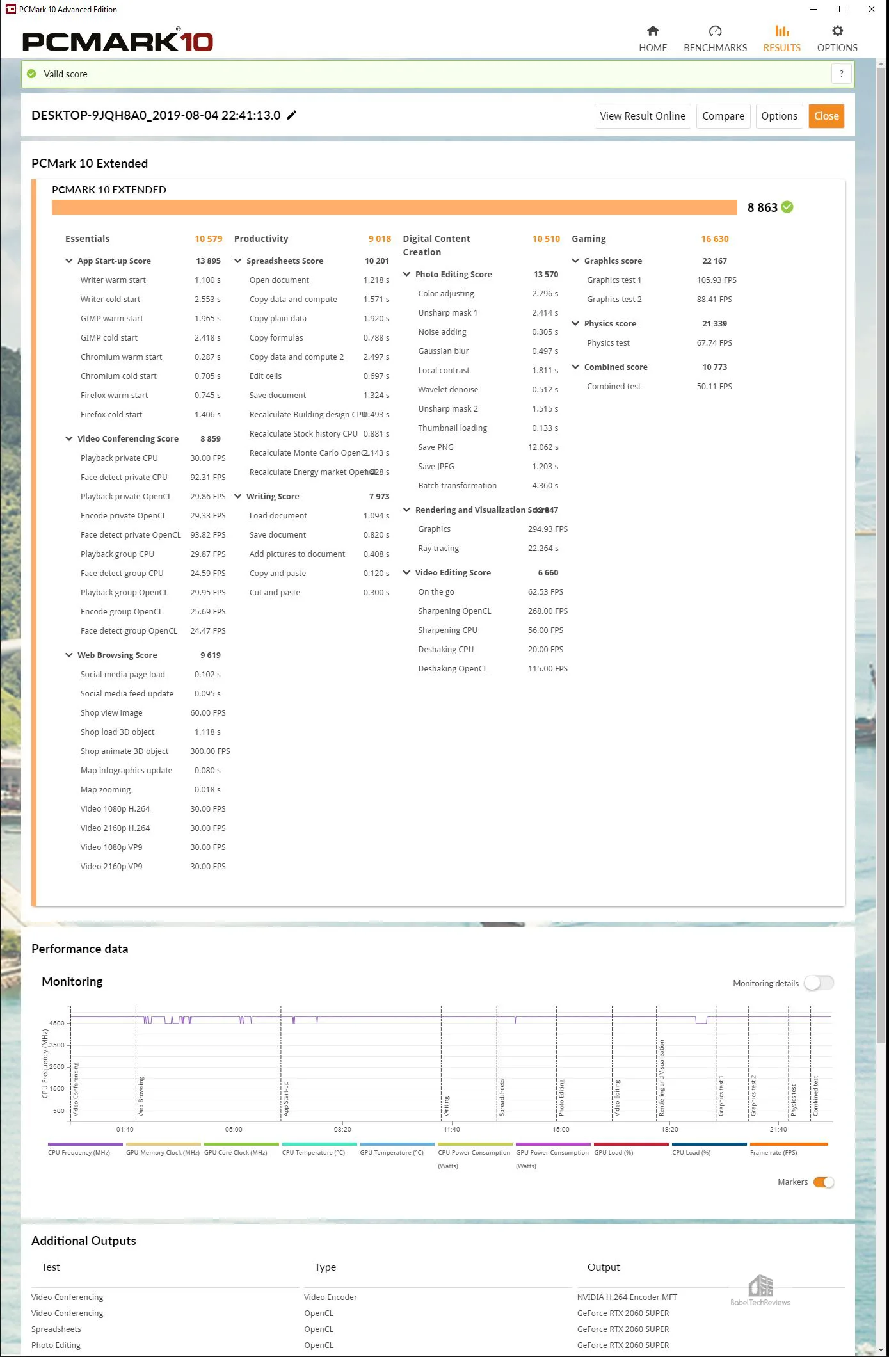Click the Deshaking OpenCL row
The height and width of the screenshot is (1357, 889).
pyautogui.click(x=493, y=668)
